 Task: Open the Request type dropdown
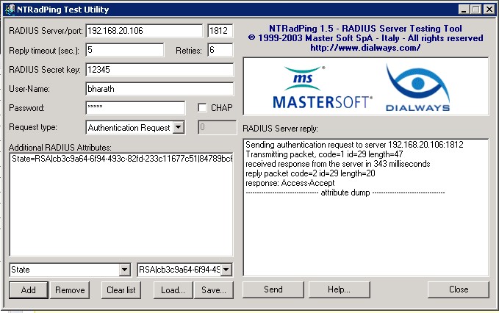pyautogui.click(x=178, y=128)
